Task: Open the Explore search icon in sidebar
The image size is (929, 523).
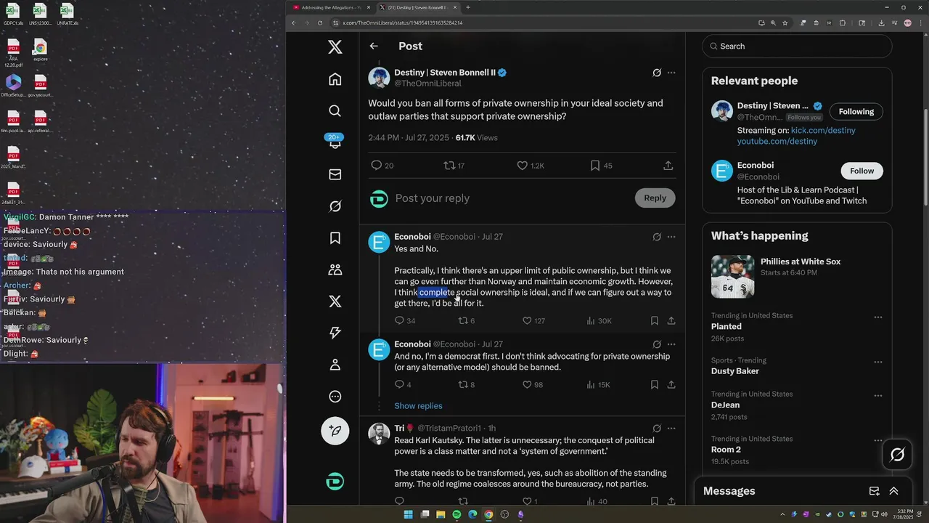Action: coord(335,110)
